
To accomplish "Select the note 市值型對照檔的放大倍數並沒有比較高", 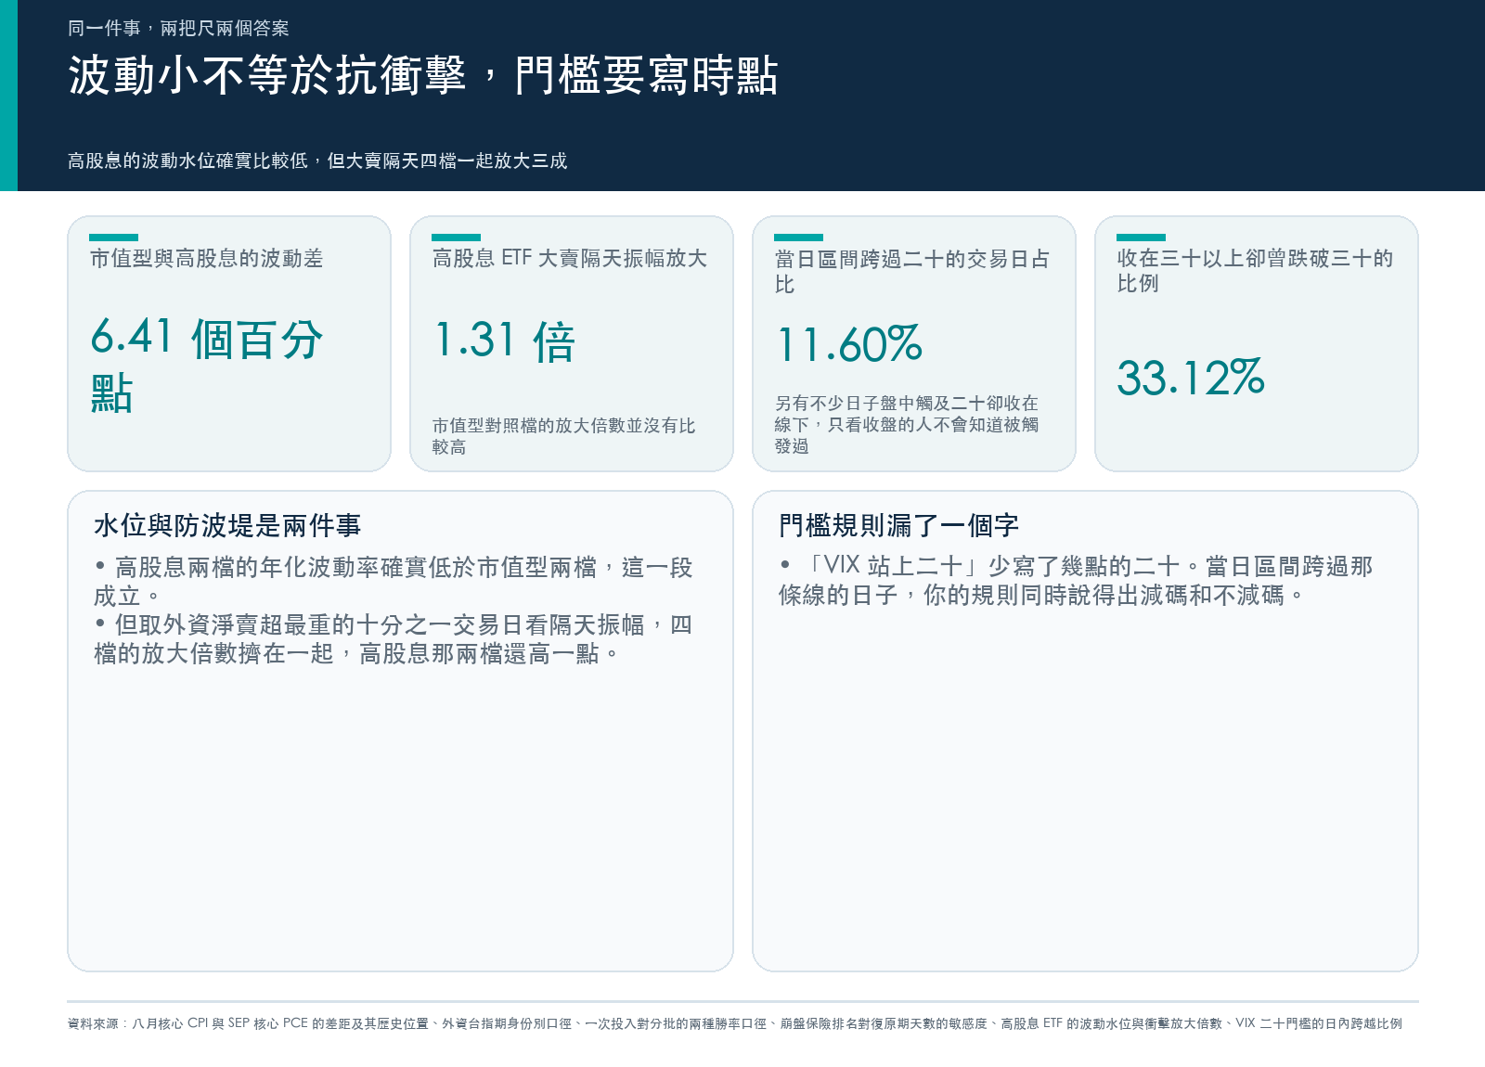I will point(563,436).
